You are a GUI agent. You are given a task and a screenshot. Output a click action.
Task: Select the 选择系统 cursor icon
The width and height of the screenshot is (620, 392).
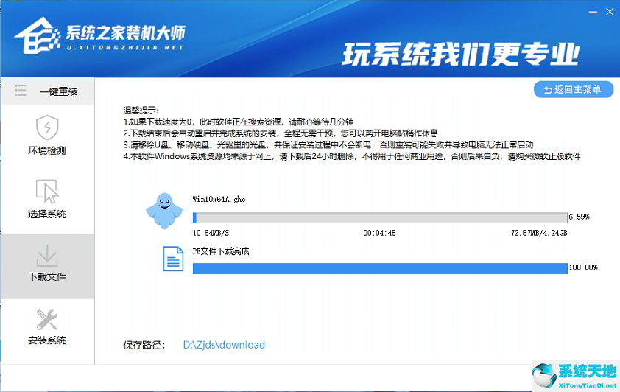pos(47,191)
